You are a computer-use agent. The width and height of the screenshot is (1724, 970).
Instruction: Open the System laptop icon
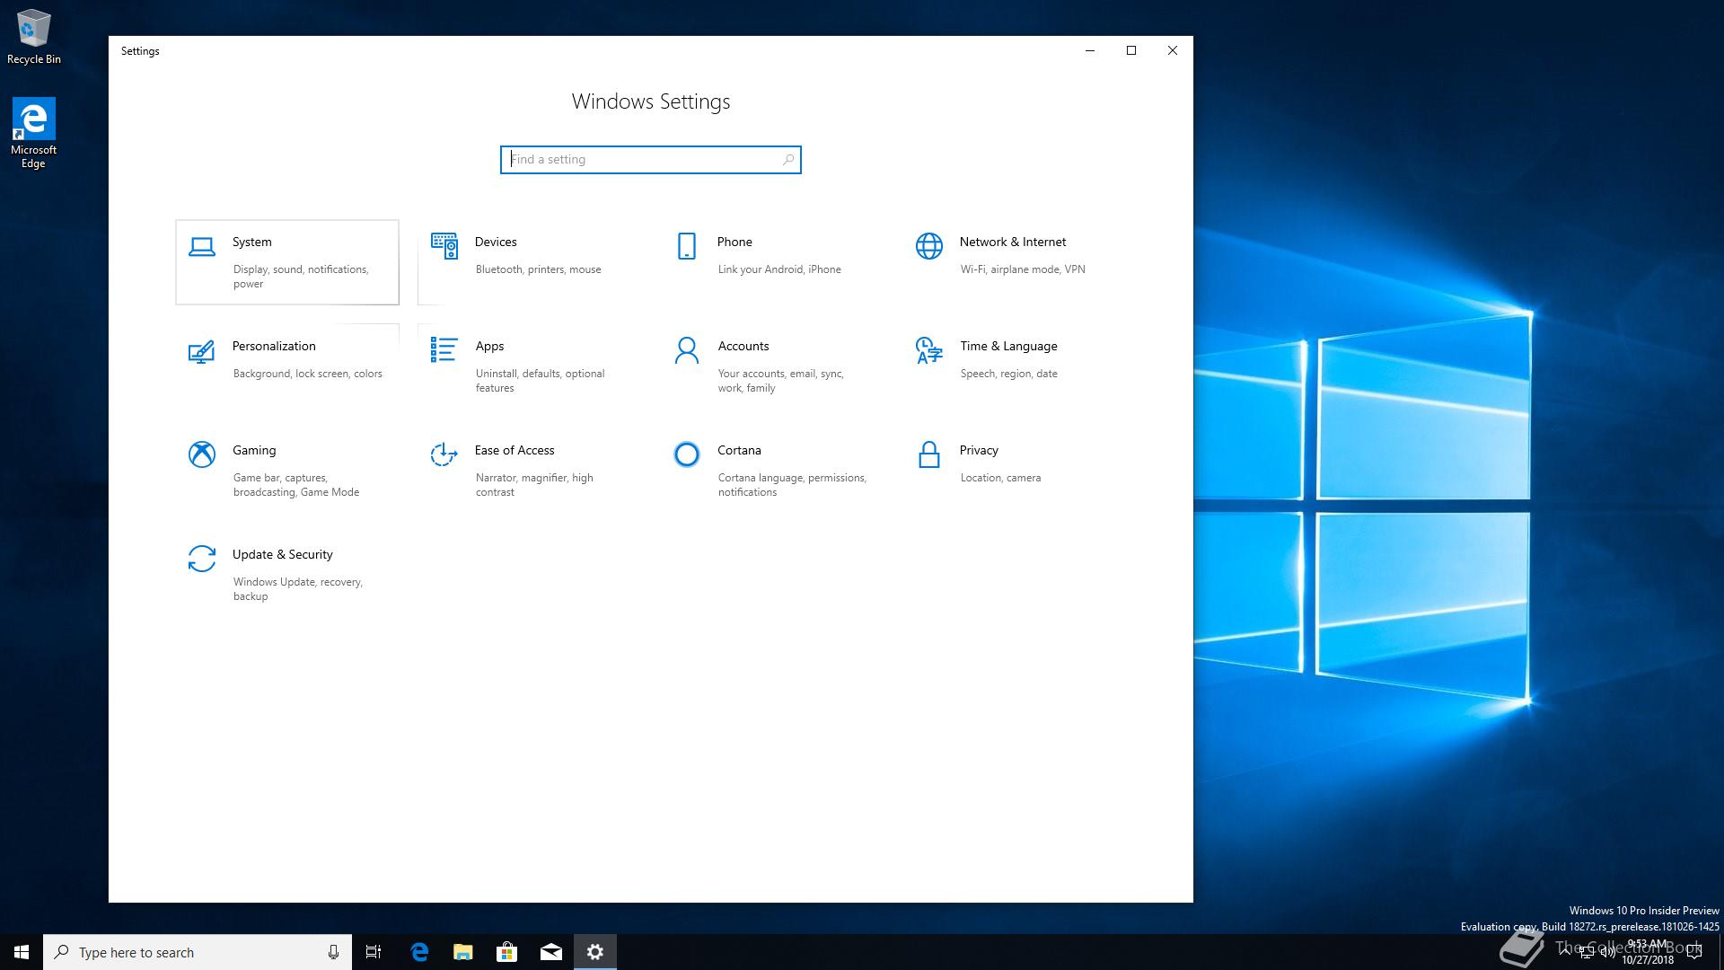coord(202,247)
